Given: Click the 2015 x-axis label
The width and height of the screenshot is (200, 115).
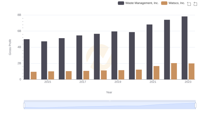Looking at the screenshot, I should pyautogui.click(x=47, y=82).
